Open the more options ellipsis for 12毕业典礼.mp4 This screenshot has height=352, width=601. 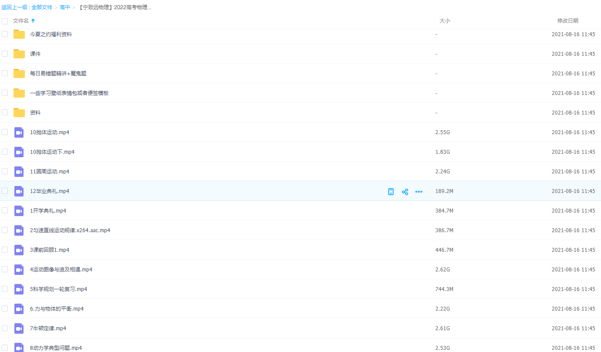(419, 192)
